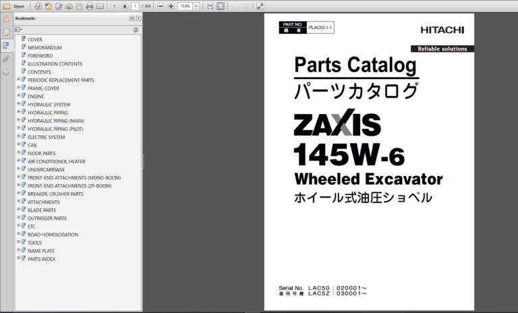Open the COVER bookmark
The width and height of the screenshot is (518, 313).
34,39
